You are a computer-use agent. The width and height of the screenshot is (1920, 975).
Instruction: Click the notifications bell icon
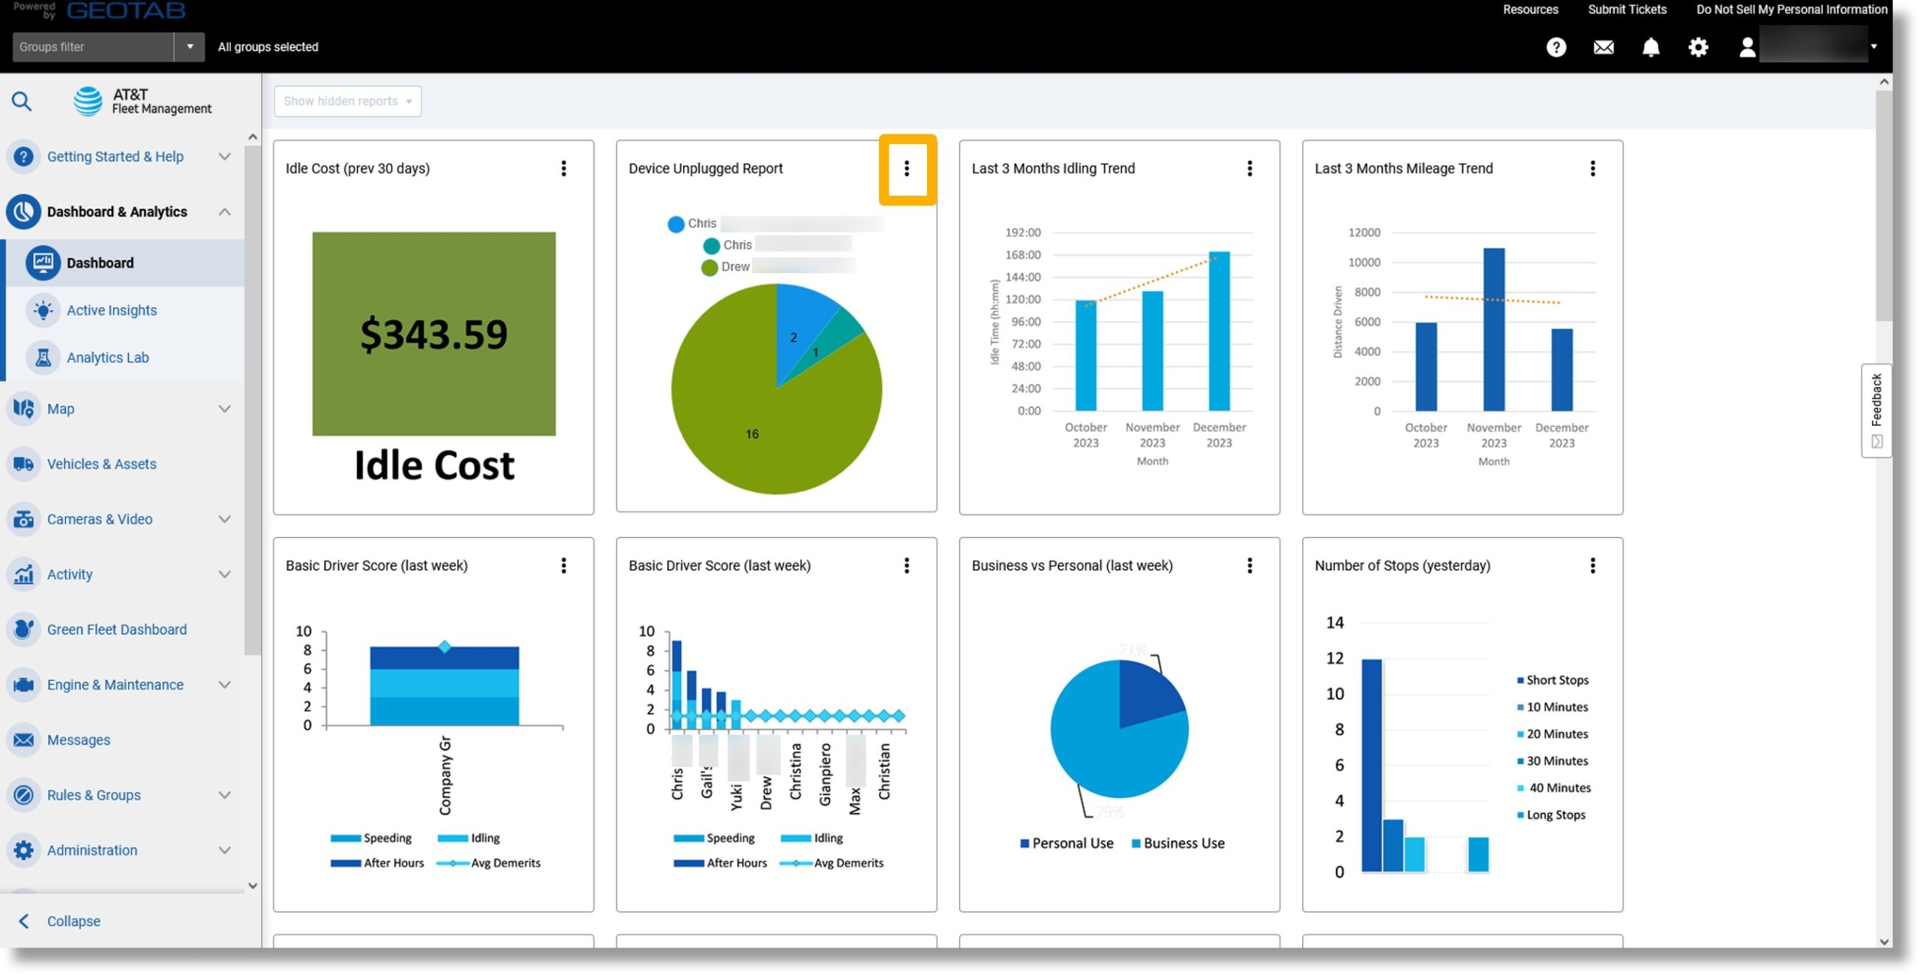[1650, 46]
